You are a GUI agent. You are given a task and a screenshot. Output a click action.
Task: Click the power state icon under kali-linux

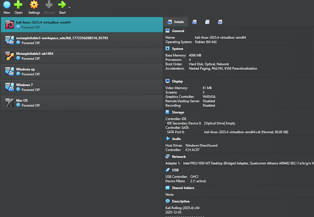(x=18, y=27)
